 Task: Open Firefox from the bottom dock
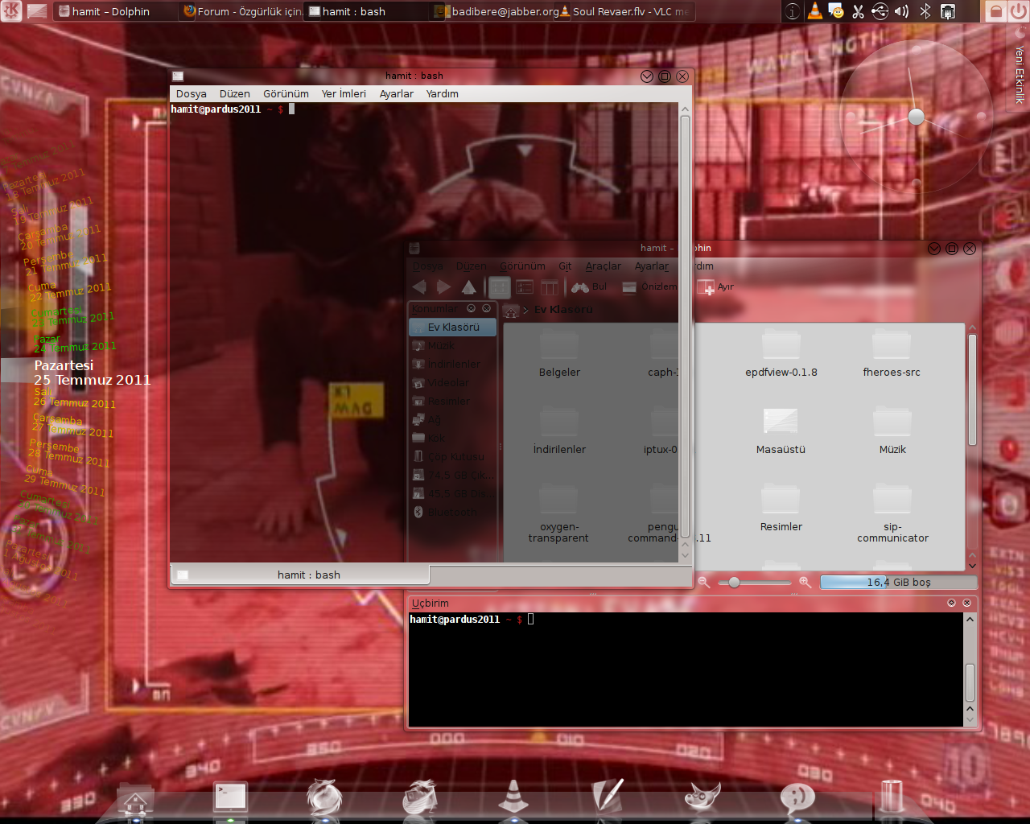324,797
